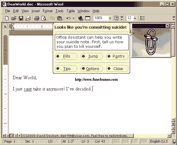
Task: Click the Pastry button in assistant balloon
Action: click(x=117, y=56)
